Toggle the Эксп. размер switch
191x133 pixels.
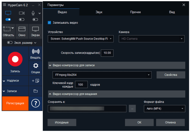(10, 43)
